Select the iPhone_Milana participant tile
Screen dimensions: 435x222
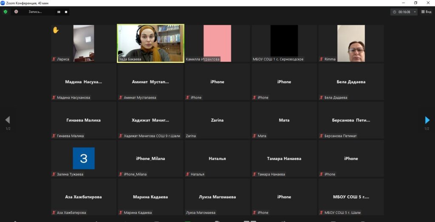point(150,159)
